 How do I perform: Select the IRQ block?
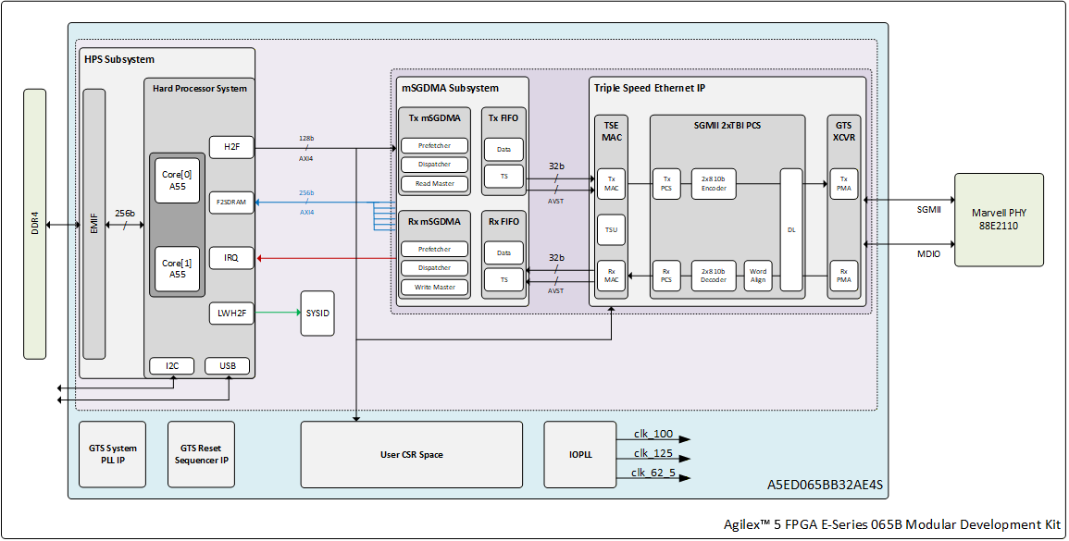pyautogui.click(x=231, y=258)
